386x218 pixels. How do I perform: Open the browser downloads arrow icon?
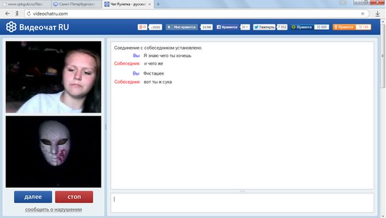(378, 14)
